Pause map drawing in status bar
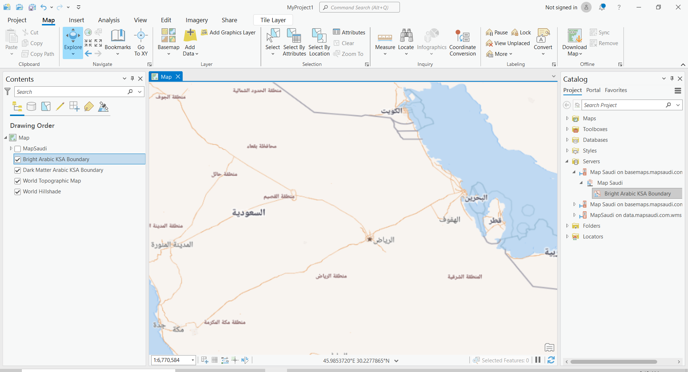This screenshot has height=372, width=688. pyautogui.click(x=538, y=360)
